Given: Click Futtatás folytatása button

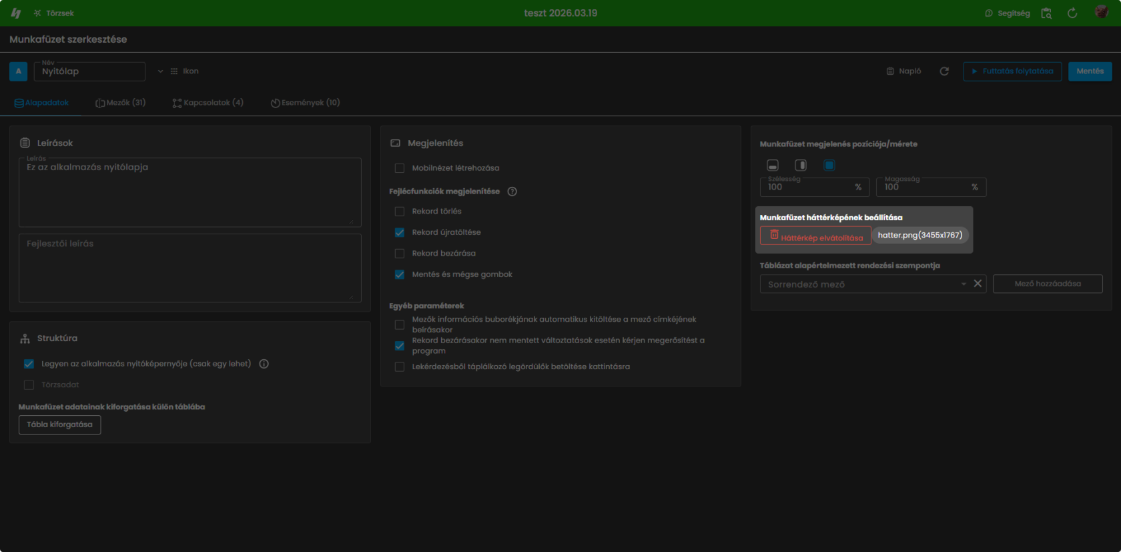Looking at the screenshot, I should (x=1012, y=71).
